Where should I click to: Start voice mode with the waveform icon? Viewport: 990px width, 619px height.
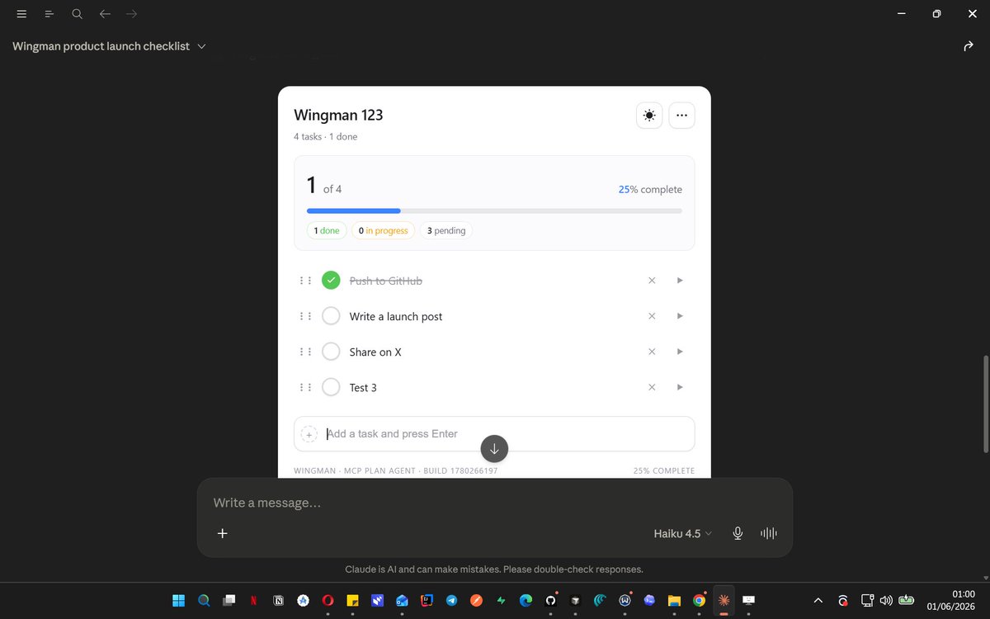pyautogui.click(x=768, y=533)
